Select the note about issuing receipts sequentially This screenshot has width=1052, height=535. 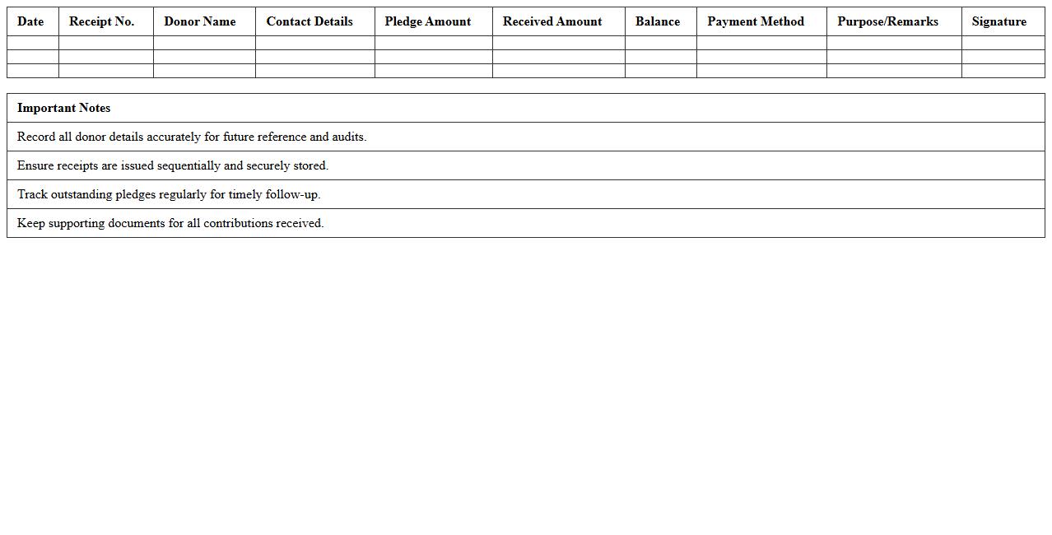[173, 165]
